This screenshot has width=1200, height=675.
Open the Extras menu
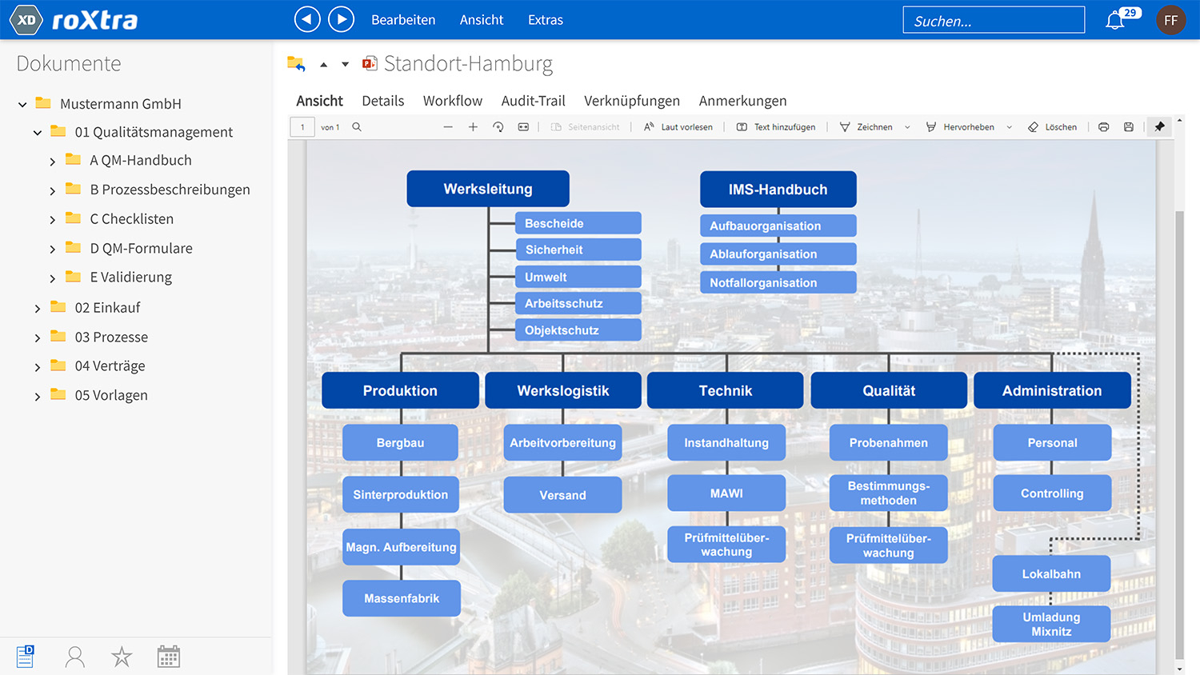pos(546,20)
